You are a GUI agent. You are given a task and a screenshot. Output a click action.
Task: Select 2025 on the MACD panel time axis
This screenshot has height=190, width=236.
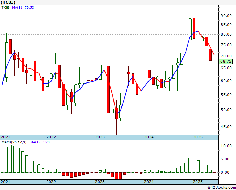point(198,182)
